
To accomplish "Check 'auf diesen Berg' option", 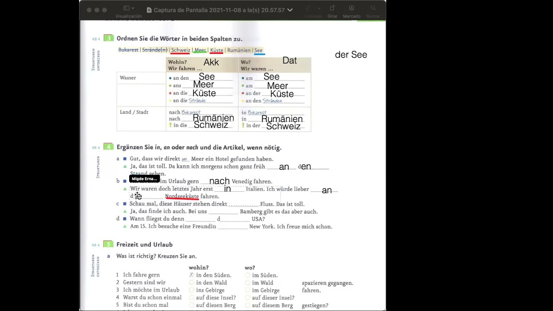I will (x=191, y=305).
